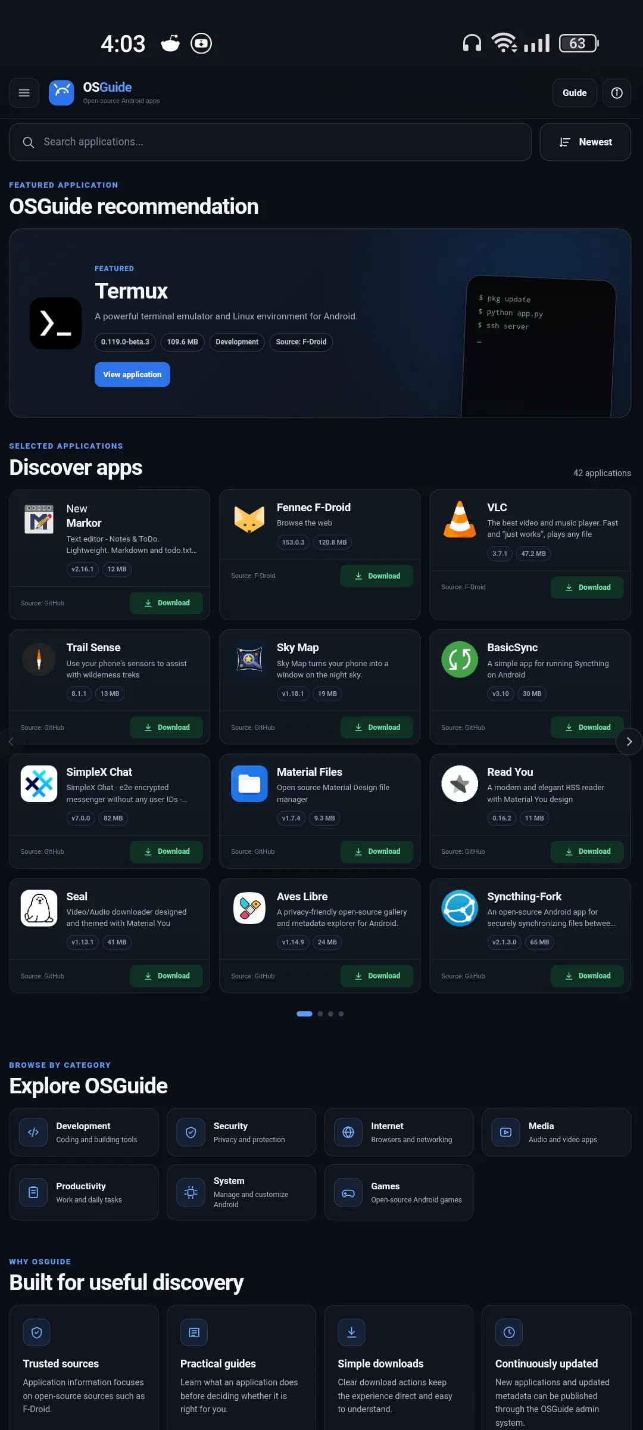Browse the Internet category

(x=399, y=1133)
